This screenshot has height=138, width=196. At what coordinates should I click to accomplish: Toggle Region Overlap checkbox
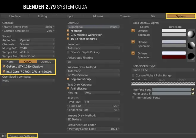pyautogui.click(x=68, y=79)
